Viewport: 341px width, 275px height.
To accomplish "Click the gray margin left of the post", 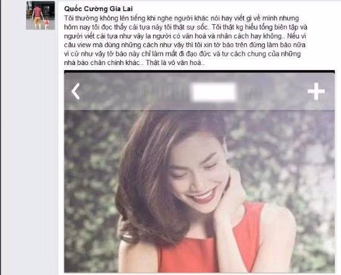I will [x=29, y=152].
